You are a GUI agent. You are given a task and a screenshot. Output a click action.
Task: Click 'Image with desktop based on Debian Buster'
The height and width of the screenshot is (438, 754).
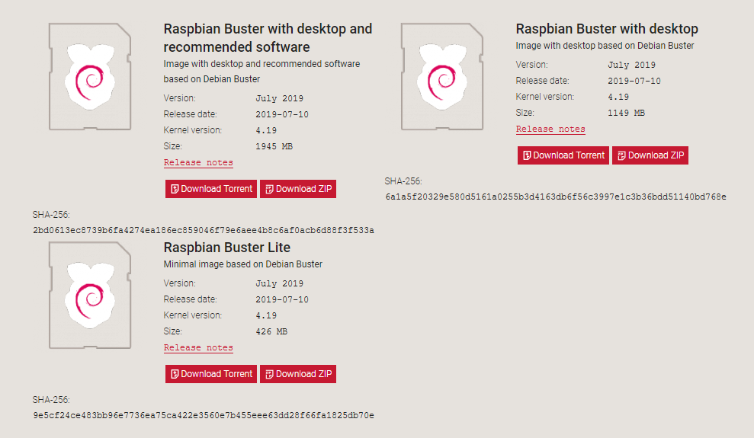click(605, 46)
